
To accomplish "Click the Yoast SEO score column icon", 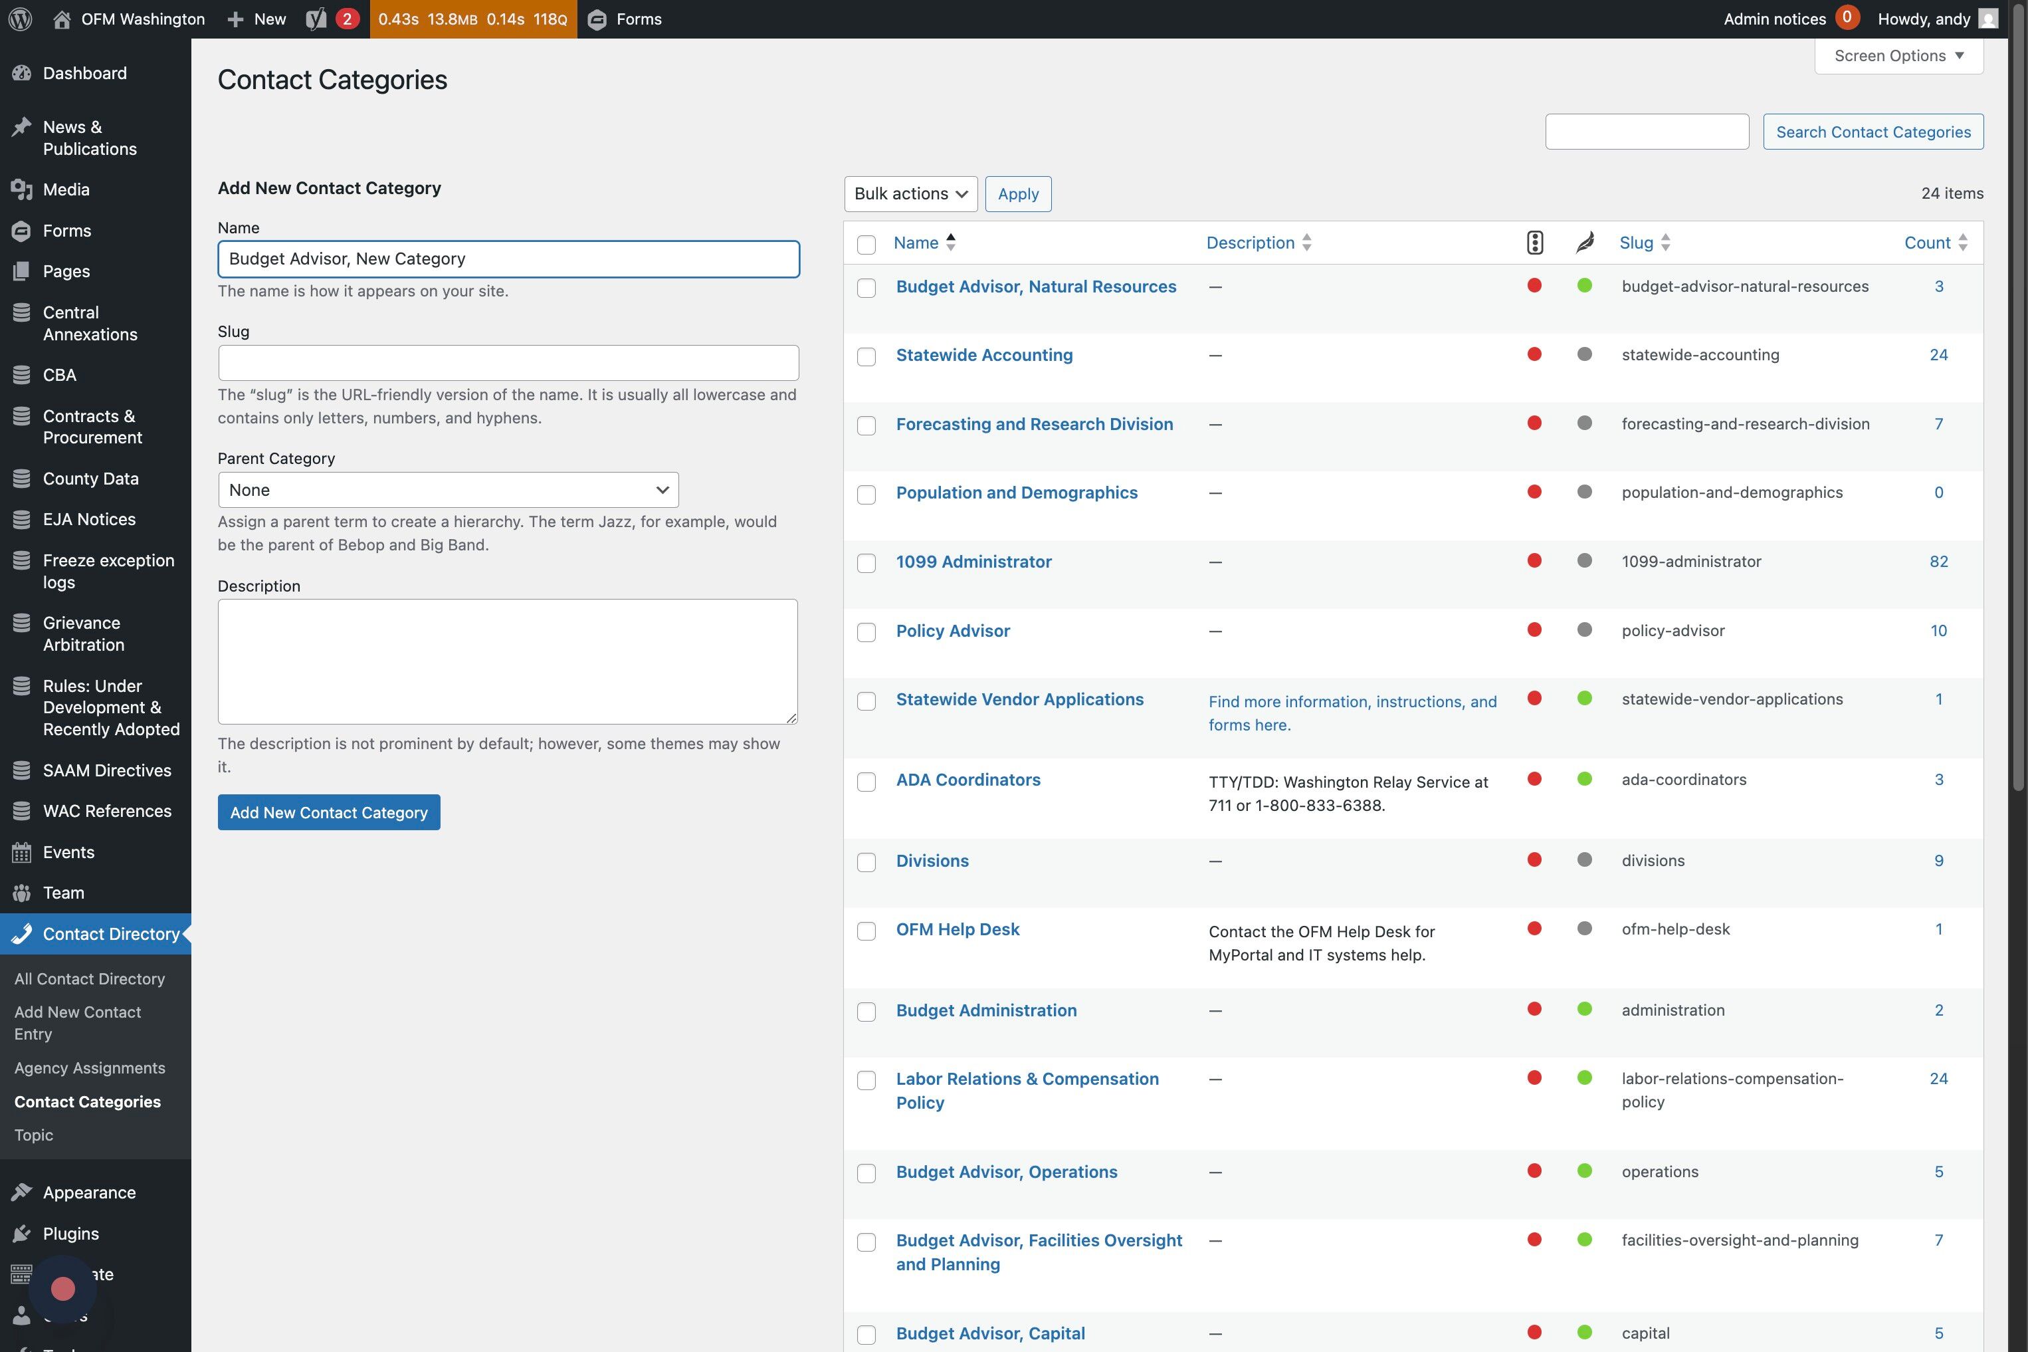I will click(x=1534, y=243).
